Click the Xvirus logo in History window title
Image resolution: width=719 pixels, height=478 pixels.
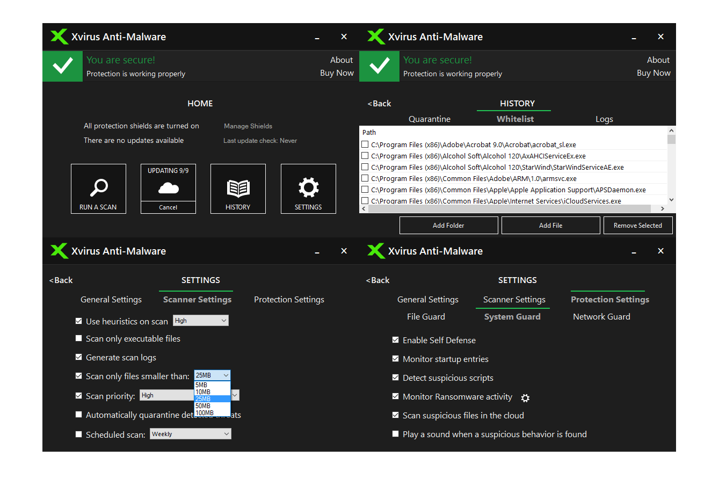(376, 37)
